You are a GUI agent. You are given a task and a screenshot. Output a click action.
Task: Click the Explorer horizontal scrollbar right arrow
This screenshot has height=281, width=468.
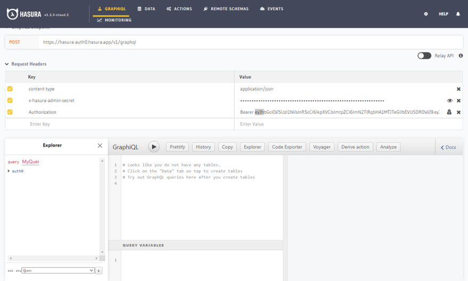click(96, 258)
